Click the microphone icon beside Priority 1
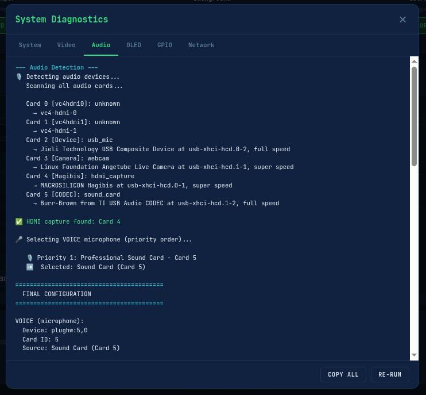This screenshot has width=426, height=395. tap(30, 258)
